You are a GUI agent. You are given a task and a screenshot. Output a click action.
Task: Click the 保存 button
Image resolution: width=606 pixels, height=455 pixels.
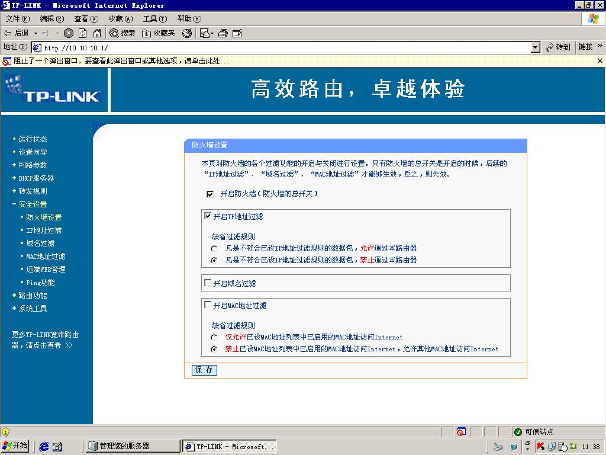point(205,370)
